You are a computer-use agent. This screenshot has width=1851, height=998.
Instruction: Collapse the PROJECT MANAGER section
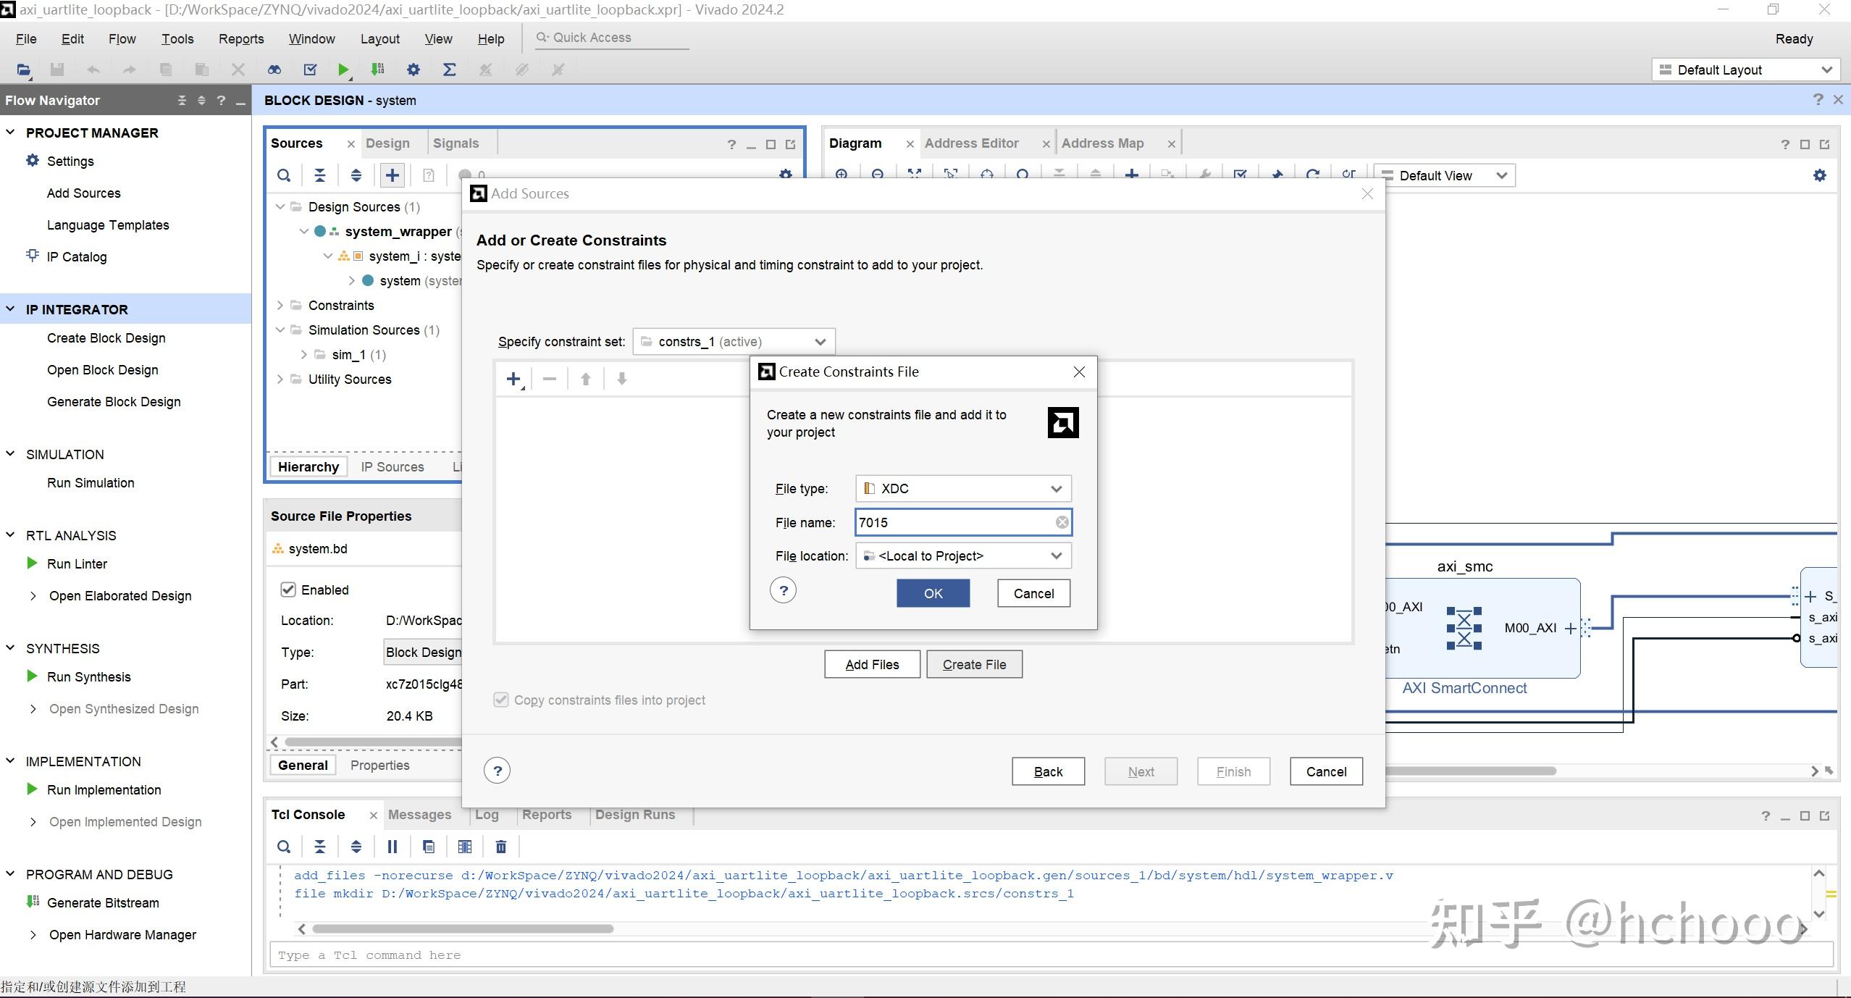pos(10,133)
